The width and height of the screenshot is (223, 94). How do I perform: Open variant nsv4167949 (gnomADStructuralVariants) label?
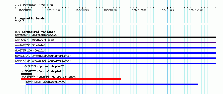[x=43, y=56]
